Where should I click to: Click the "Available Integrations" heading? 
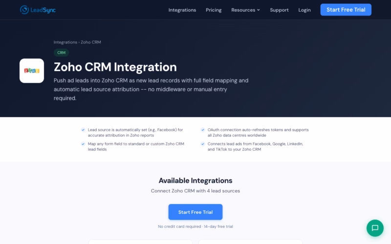(x=195, y=181)
